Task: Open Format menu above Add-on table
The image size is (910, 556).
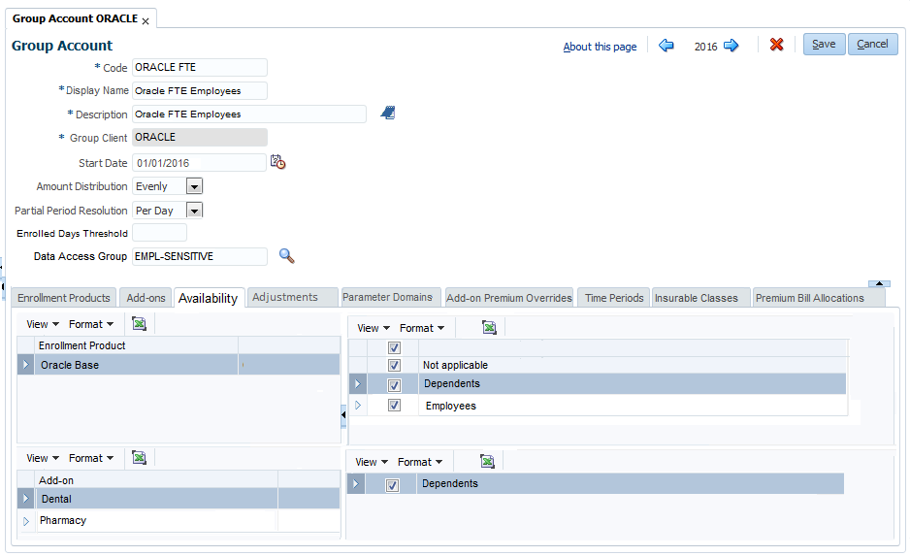Action: tap(91, 459)
